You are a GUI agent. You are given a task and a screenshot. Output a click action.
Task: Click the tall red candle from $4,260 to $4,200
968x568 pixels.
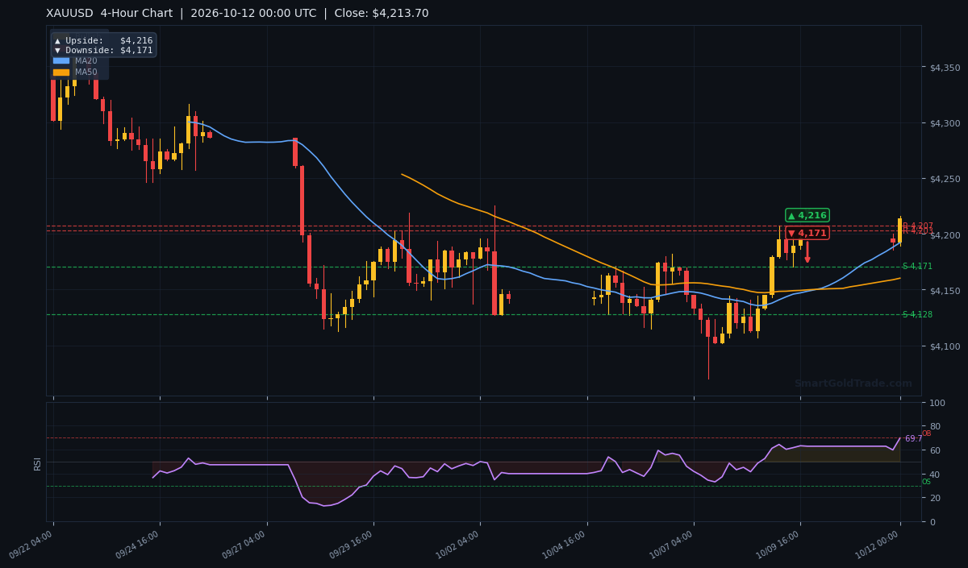302,201
